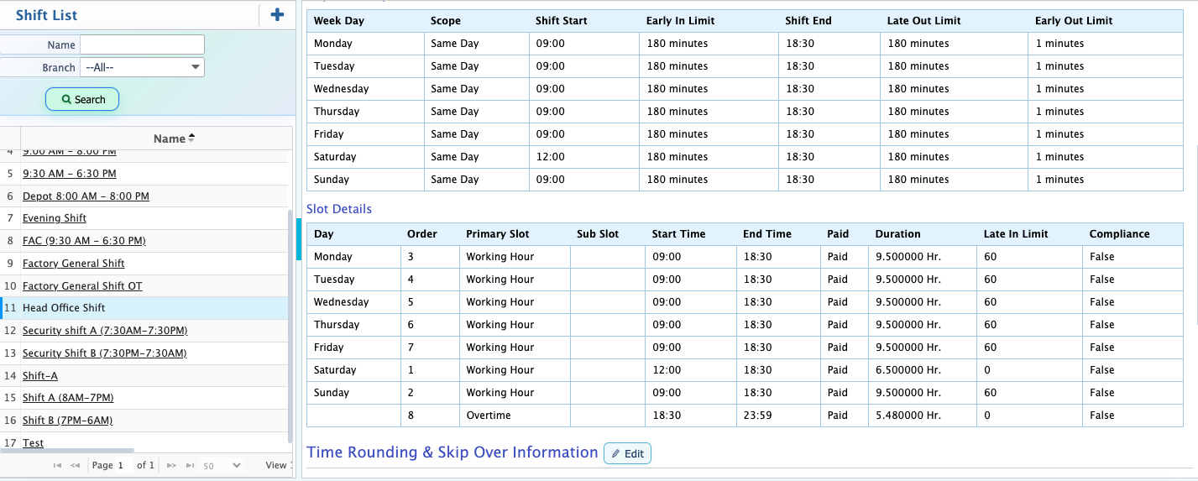
Task: Open the Branch dropdown
Action: pos(142,67)
